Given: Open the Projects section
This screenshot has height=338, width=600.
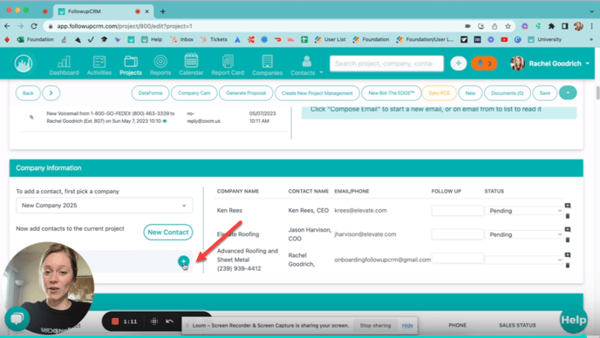Looking at the screenshot, I should pos(131,65).
